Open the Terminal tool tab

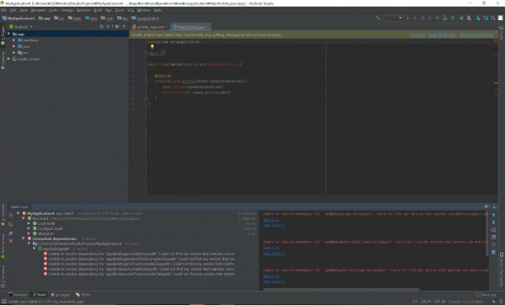click(x=18, y=295)
